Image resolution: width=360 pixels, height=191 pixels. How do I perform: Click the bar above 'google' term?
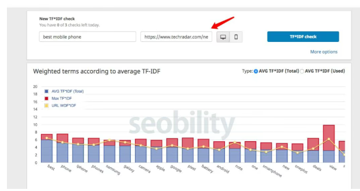tap(172, 151)
